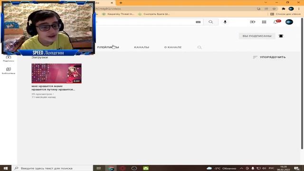Click the tab search chevron in Chrome title bar

(266, 2)
